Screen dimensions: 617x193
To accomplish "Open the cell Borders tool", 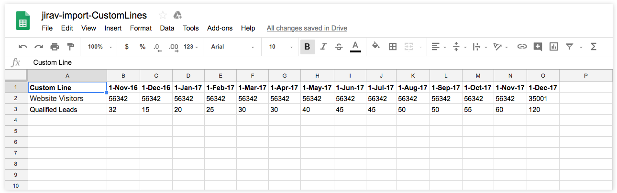I will (x=393, y=47).
